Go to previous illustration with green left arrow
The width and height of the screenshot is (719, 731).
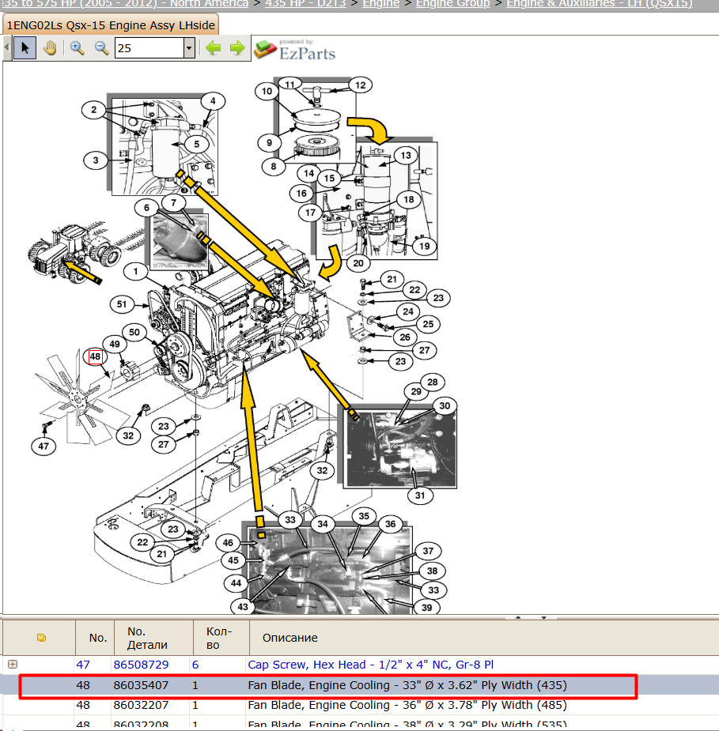tap(214, 47)
